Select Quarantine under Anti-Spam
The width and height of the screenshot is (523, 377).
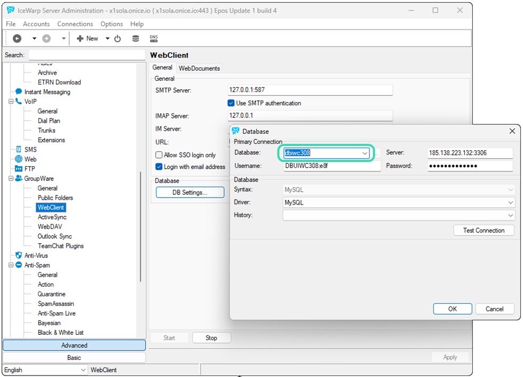point(51,294)
